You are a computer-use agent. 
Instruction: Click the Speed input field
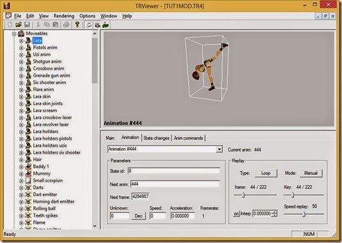click(157, 216)
